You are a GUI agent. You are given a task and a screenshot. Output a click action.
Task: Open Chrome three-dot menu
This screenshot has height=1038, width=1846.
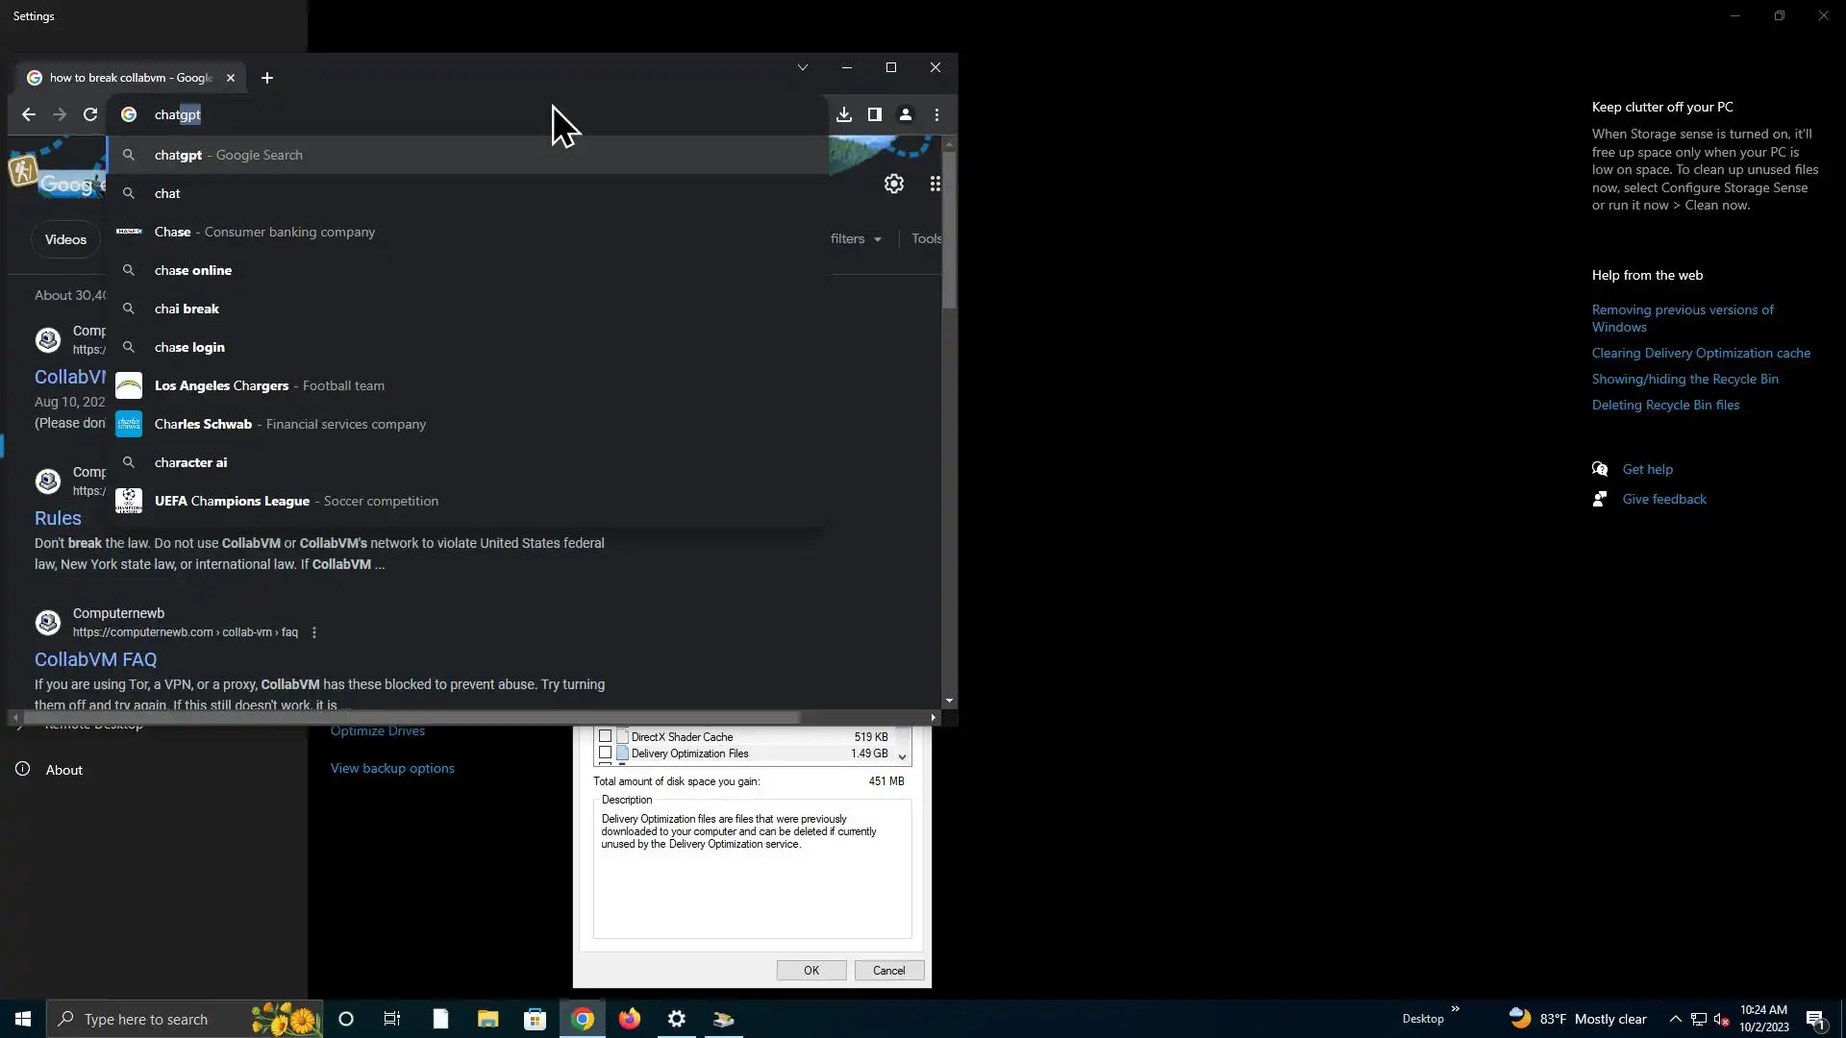[x=936, y=114]
